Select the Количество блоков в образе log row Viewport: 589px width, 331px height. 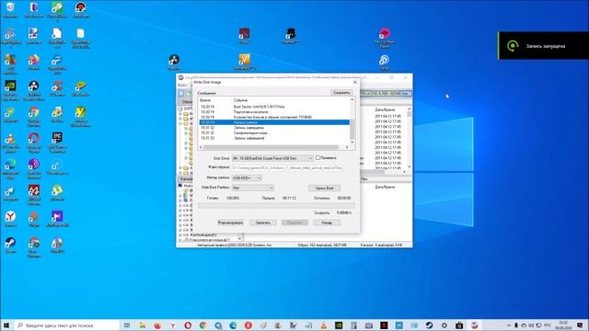[x=274, y=117]
